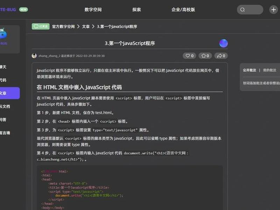This screenshot has width=280, height=210.
Task: Click the search box in the header
Action: coord(250,10)
